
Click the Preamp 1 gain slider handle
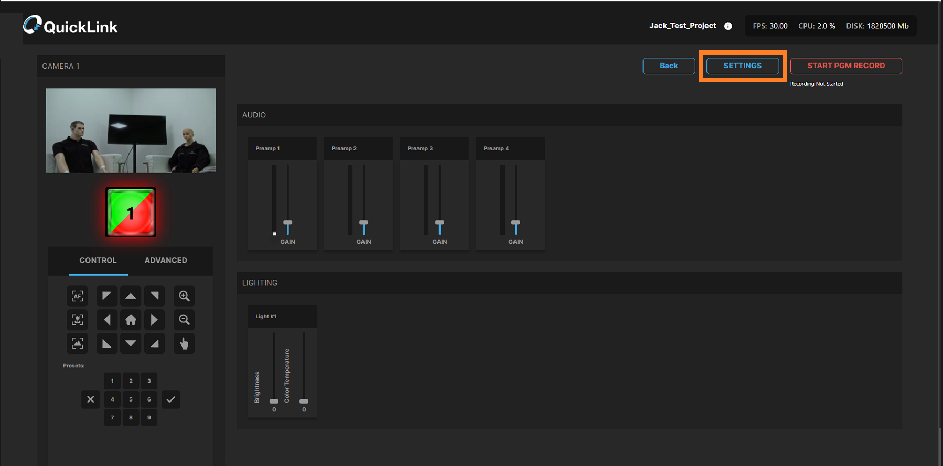pos(287,223)
